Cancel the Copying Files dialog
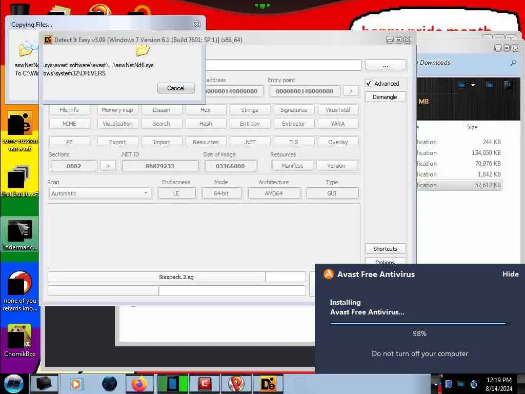 (x=176, y=88)
